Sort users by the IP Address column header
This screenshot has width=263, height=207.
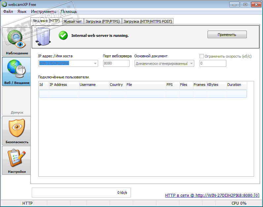tap(64, 85)
